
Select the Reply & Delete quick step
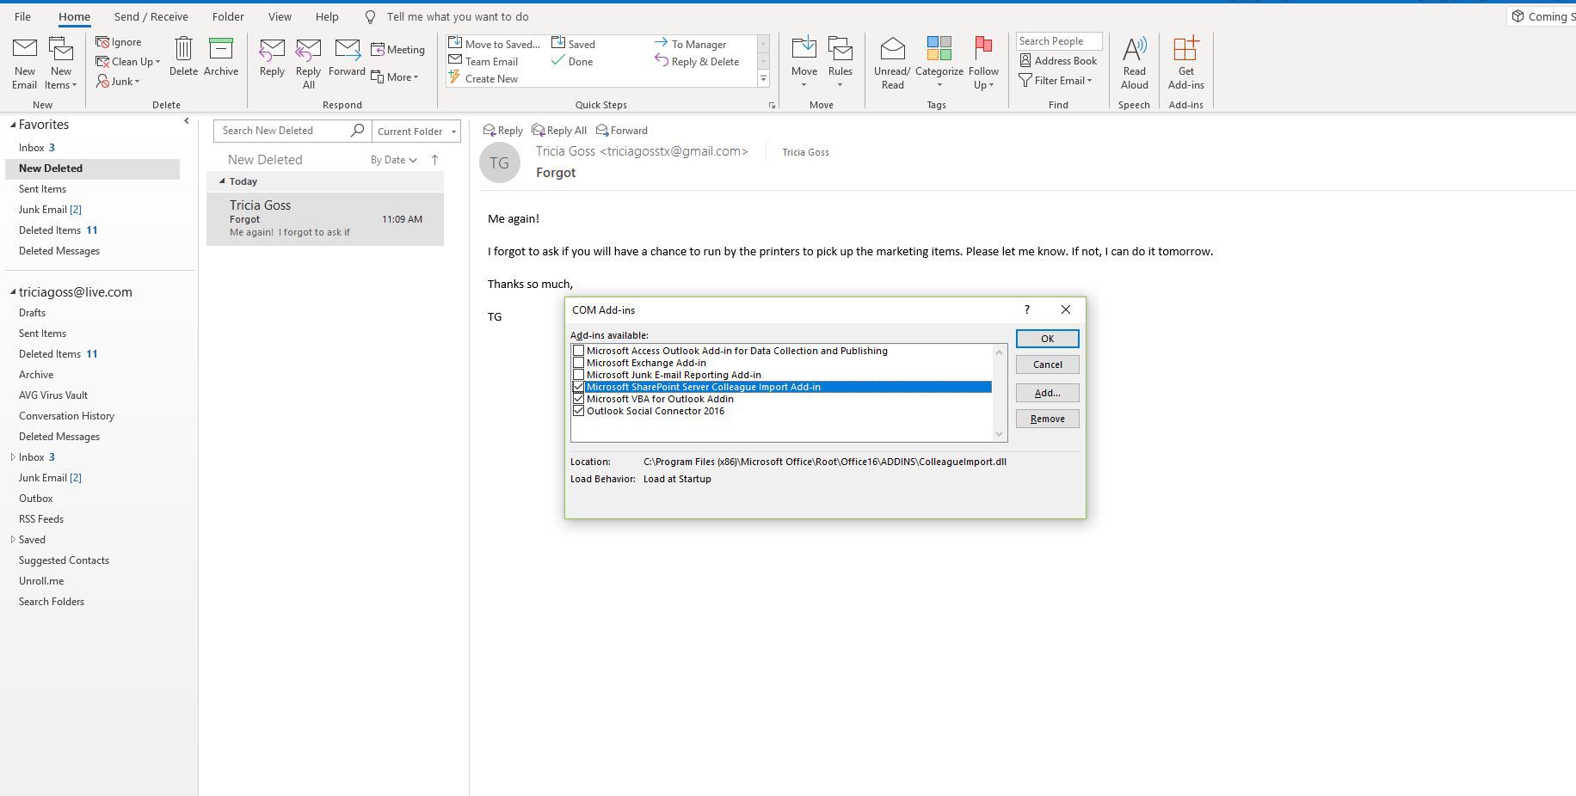pos(697,61)
